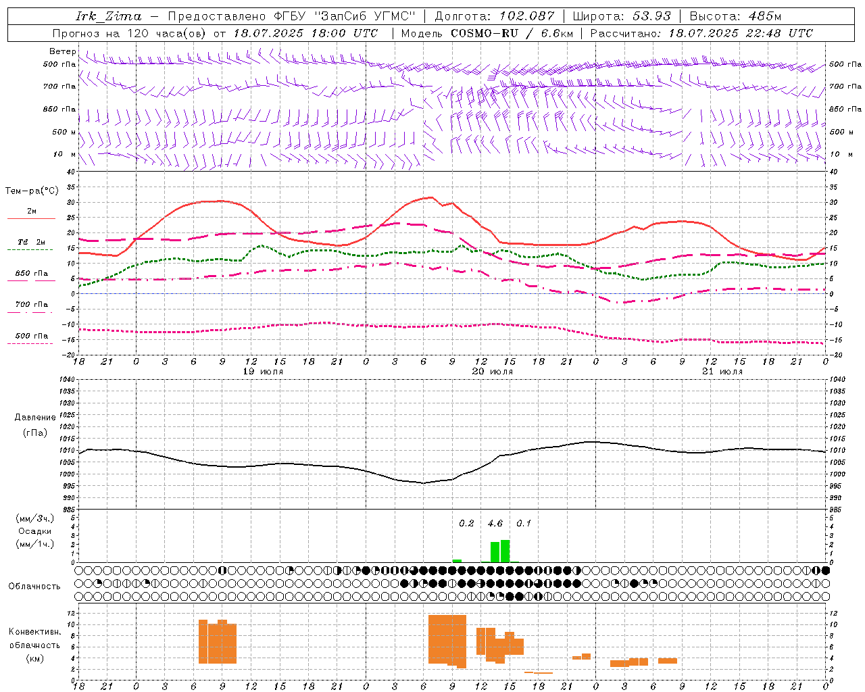Click the Тем-ра(°C) axis label
865x692 pixels.
[x=32, y=191]
